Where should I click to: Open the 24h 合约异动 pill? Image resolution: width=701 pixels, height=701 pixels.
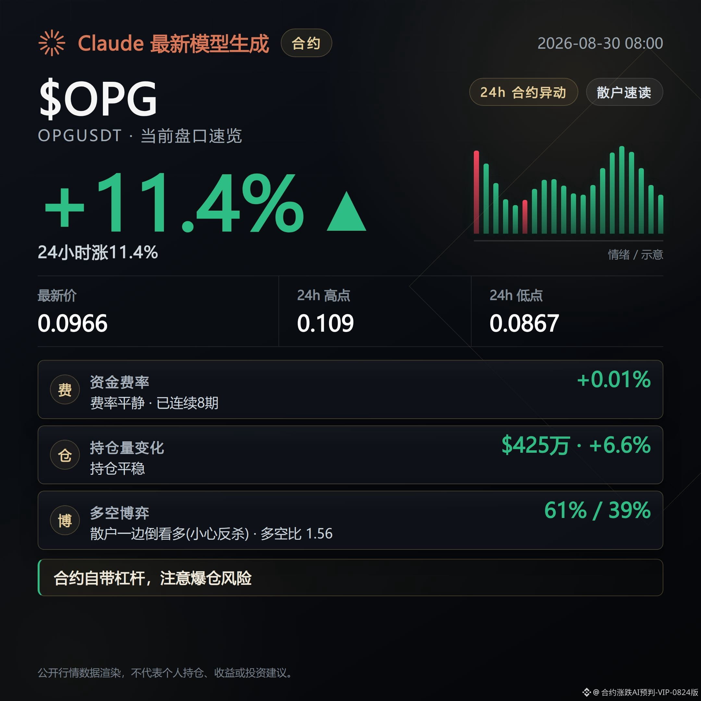(x=523, y=92)
